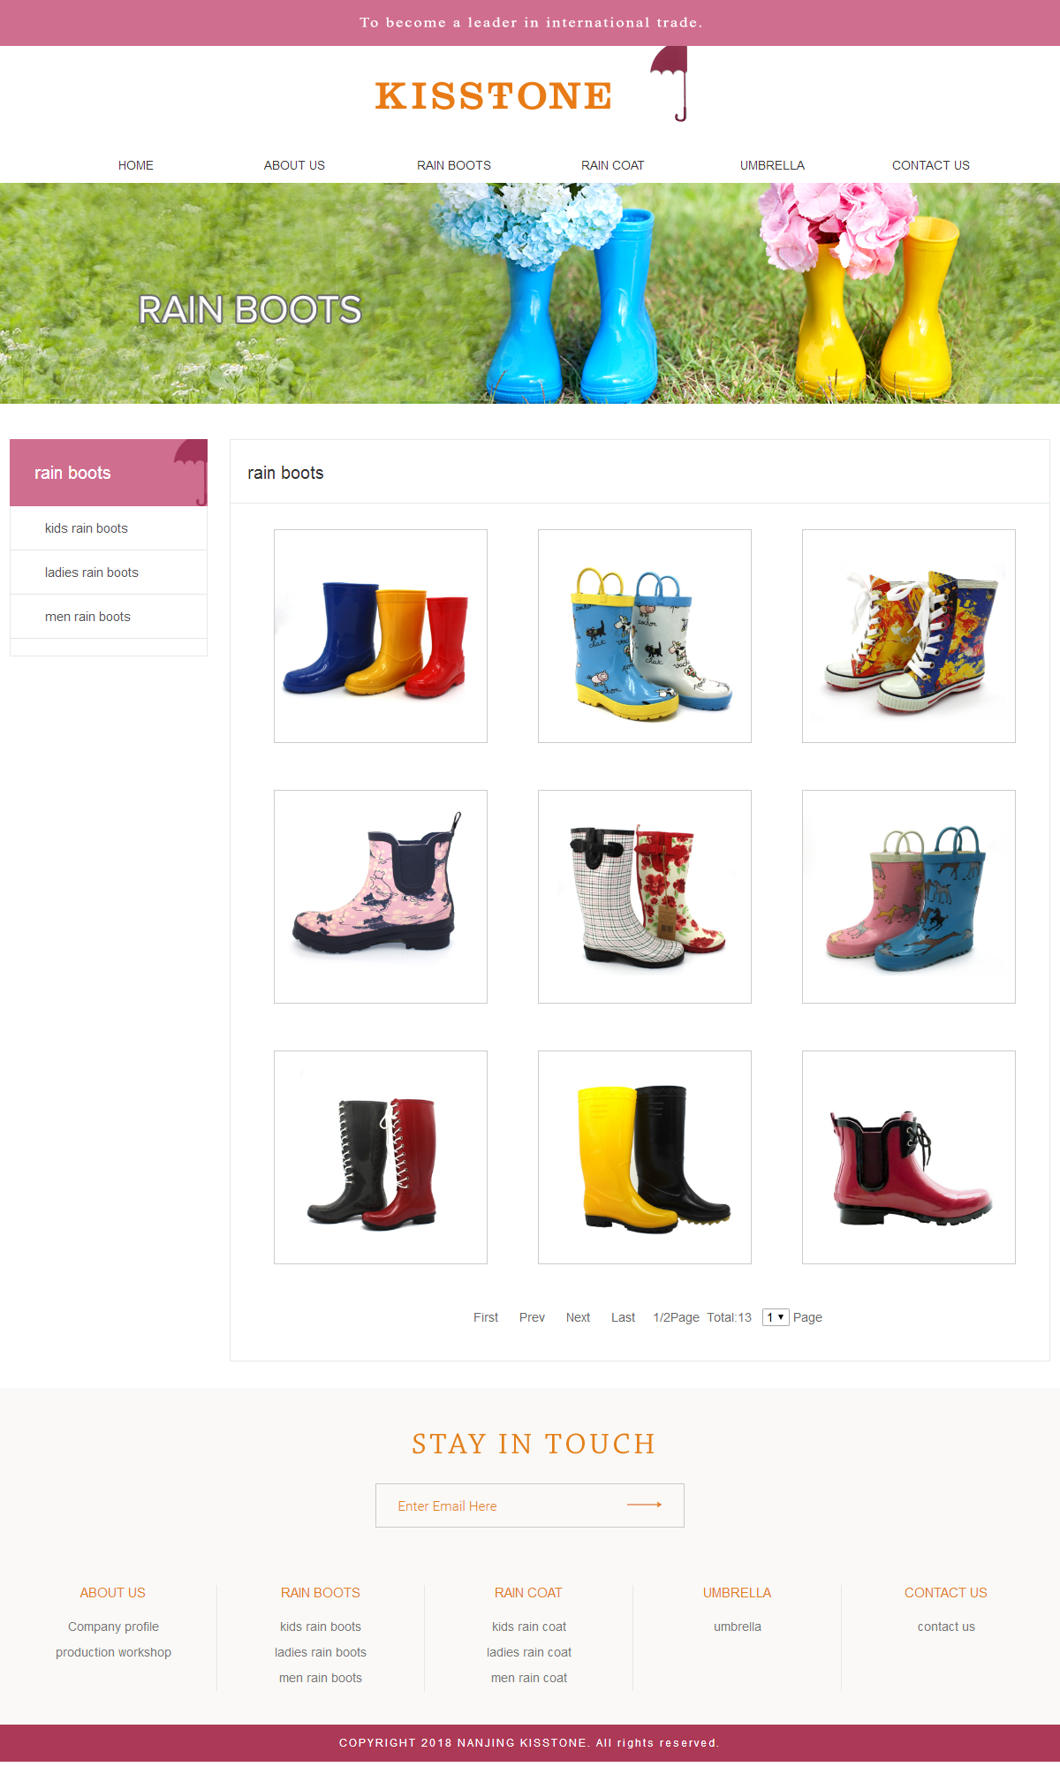Screen dimensions: 1060x1767
Task: View the lace-up sneaker-style rain boots
Action: (x=909, y=636)
